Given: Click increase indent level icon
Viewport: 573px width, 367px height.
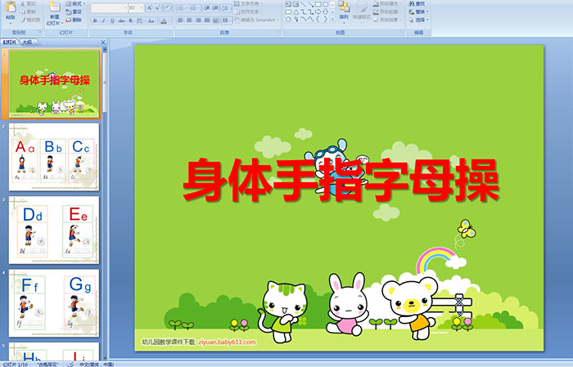Looking at the screenshot, I should pos(215,8).
